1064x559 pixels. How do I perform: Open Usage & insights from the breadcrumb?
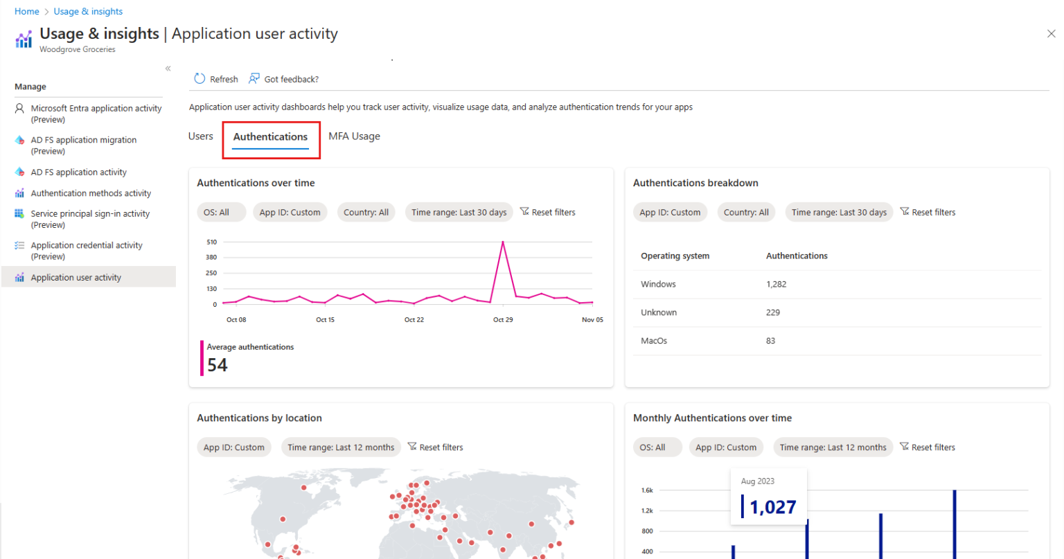pyautogui.click(x=87, y=11)
